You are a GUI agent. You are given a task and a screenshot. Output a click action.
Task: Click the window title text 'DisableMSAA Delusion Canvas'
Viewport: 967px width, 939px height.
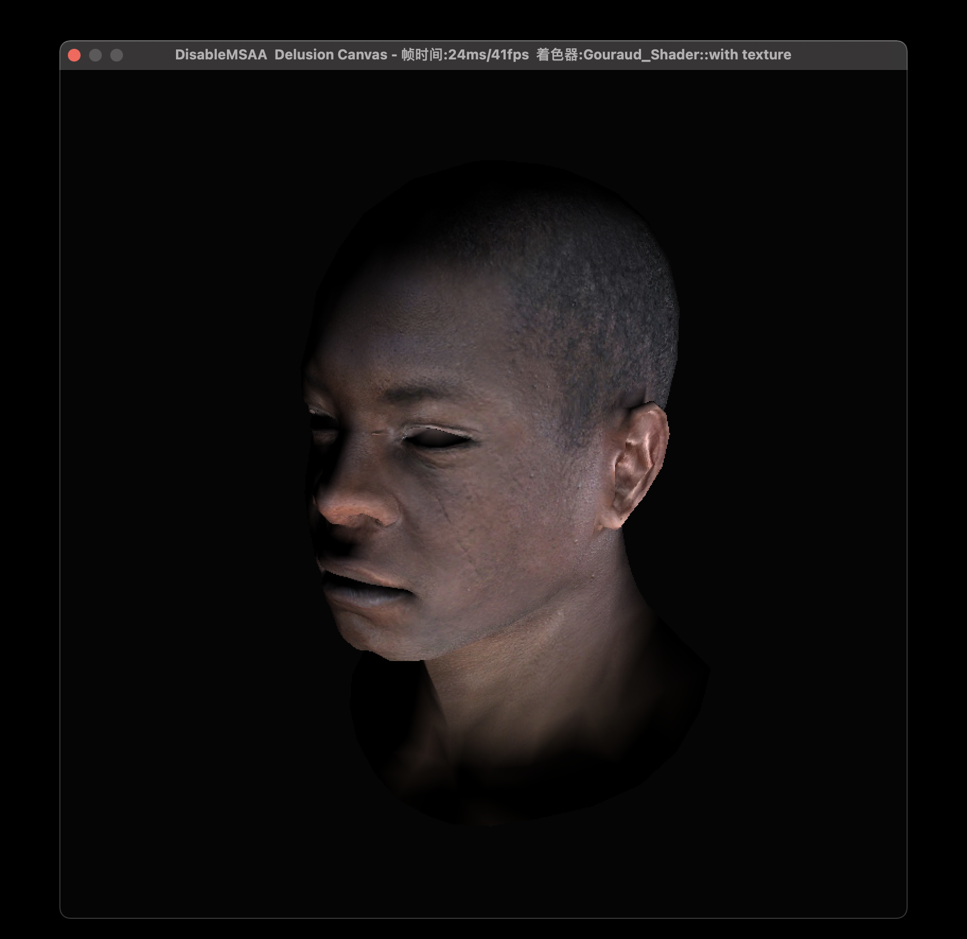(x=281, y=55)
